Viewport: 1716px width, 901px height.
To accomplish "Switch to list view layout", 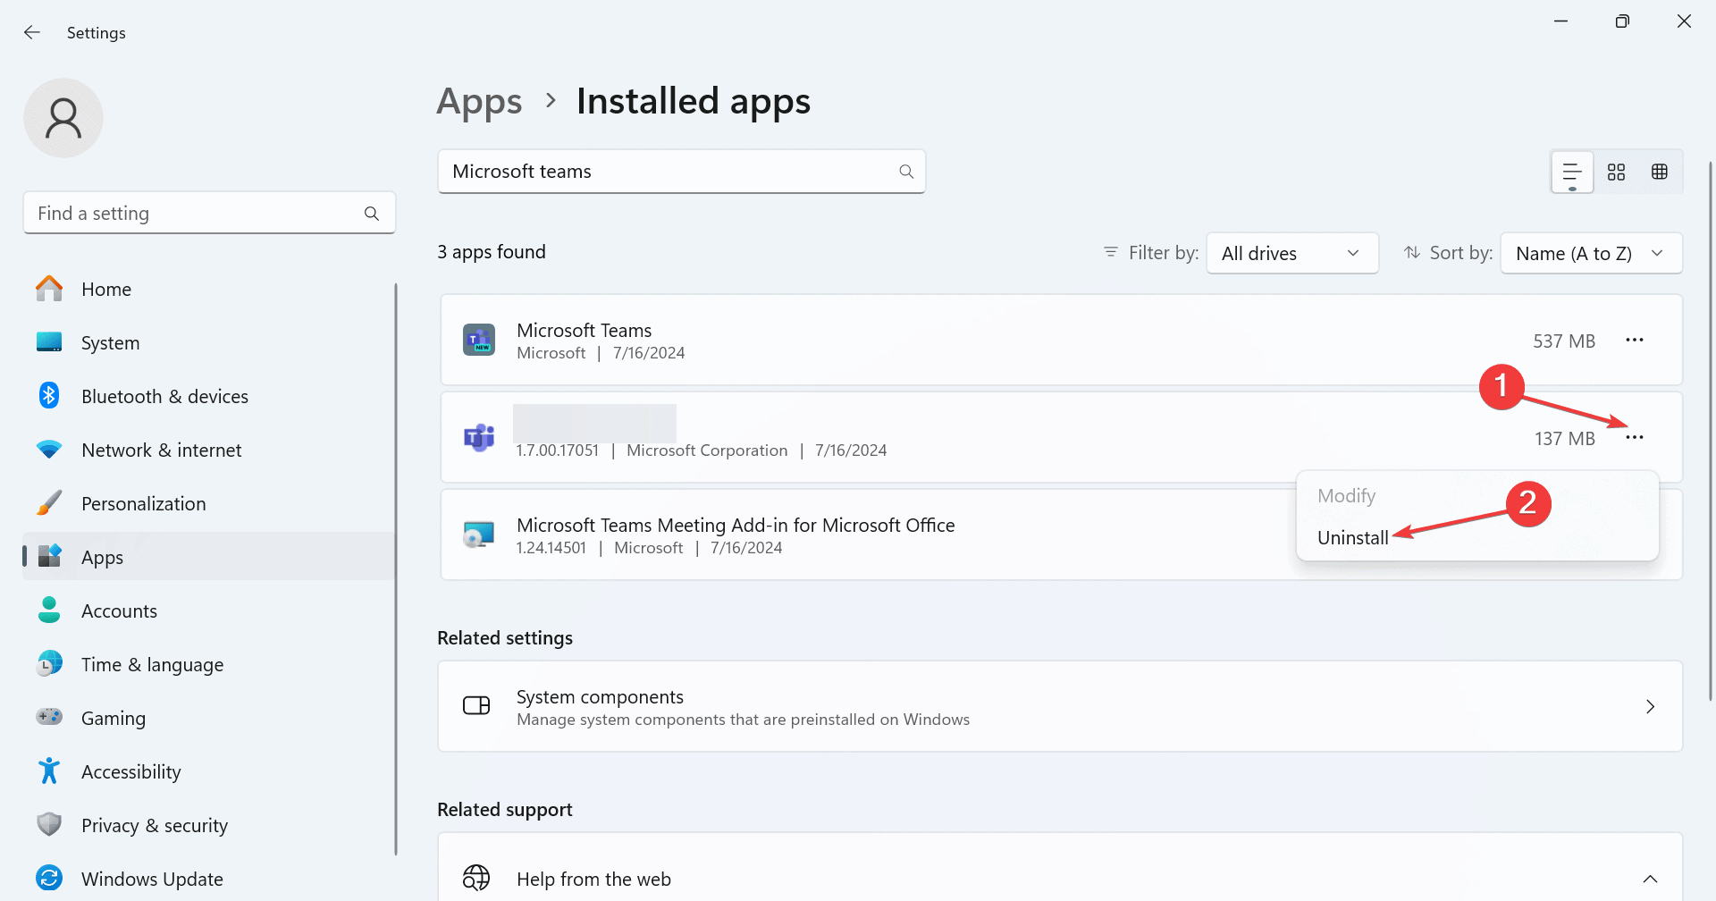I will (x=1572, y=172).
